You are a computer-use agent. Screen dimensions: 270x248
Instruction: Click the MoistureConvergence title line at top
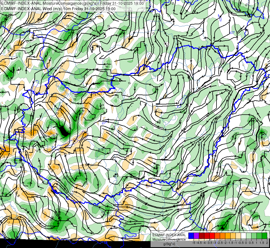(x=73, y=3)
